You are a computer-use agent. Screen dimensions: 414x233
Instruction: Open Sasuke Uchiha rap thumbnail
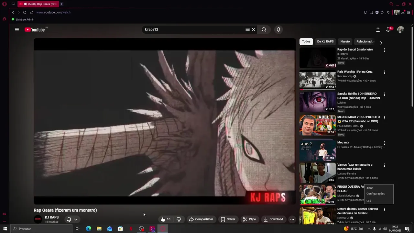click(317, 102)
